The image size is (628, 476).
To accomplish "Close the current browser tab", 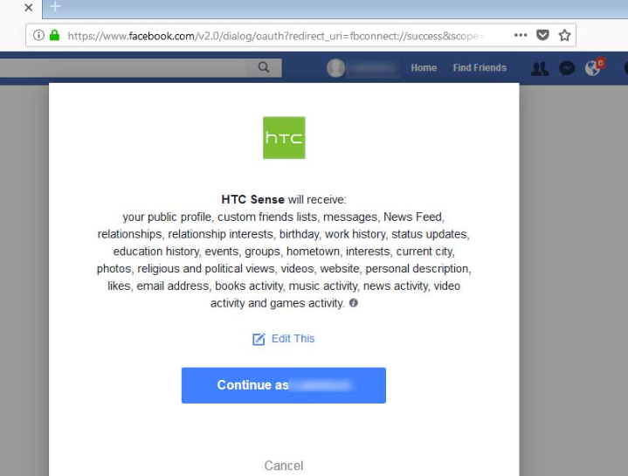I will 29,8.
